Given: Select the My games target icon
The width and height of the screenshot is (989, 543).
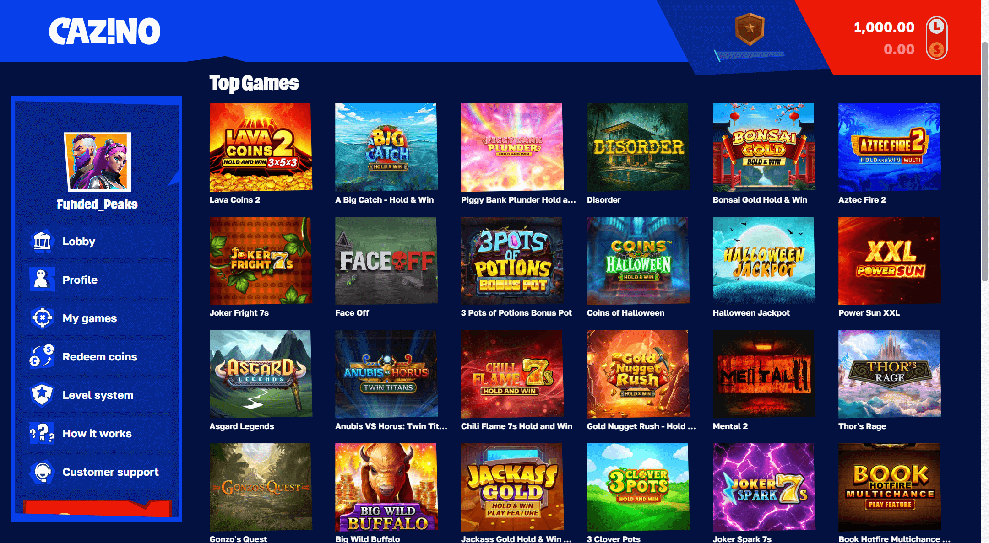Looking at the screenshot, I should click(x=42, y=318).
